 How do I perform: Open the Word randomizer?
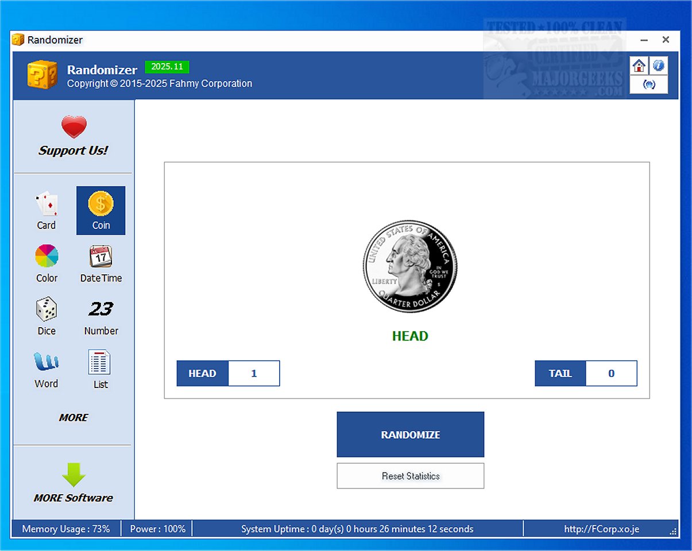tap(47, 370)
